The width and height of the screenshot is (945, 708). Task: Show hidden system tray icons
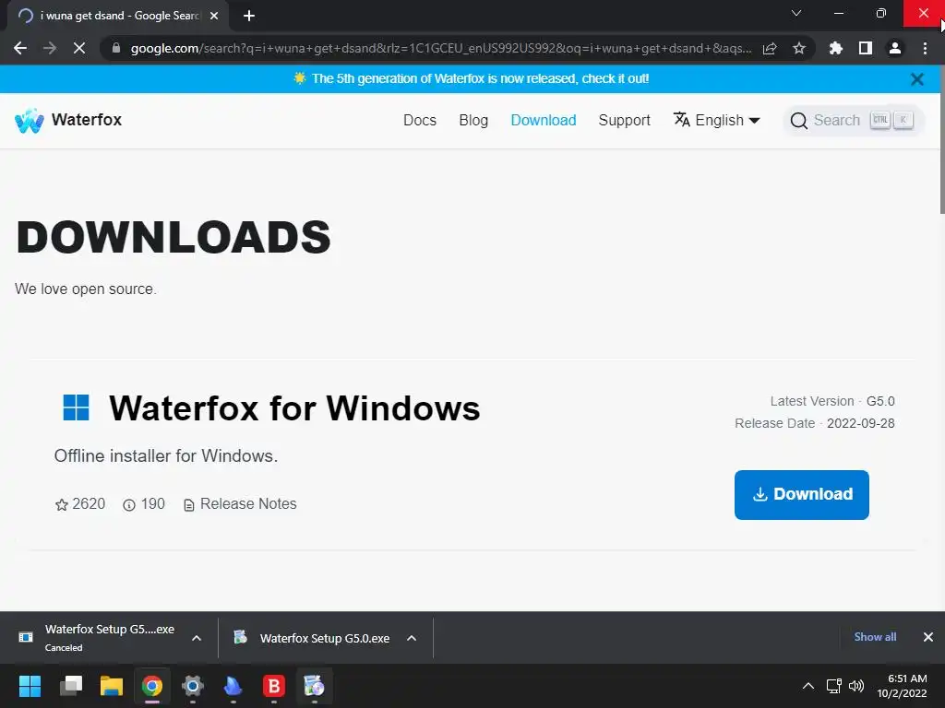click(x=808, y=686)
